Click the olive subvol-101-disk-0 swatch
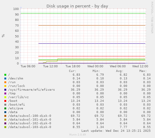 pos(5,120)
